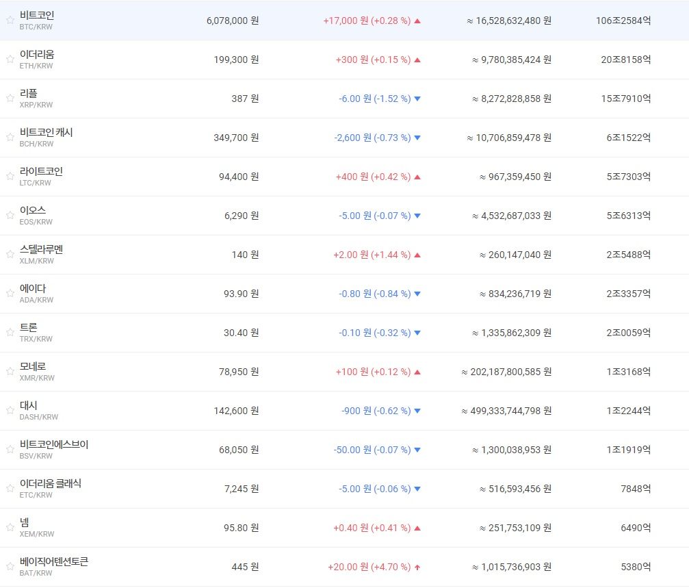Click the red up triangle in the BTC row
The image size is (689, 588).
(417, 21)
